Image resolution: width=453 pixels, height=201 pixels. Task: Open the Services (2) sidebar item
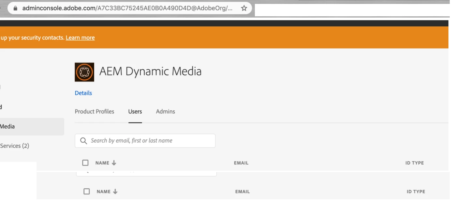(15, 146)
